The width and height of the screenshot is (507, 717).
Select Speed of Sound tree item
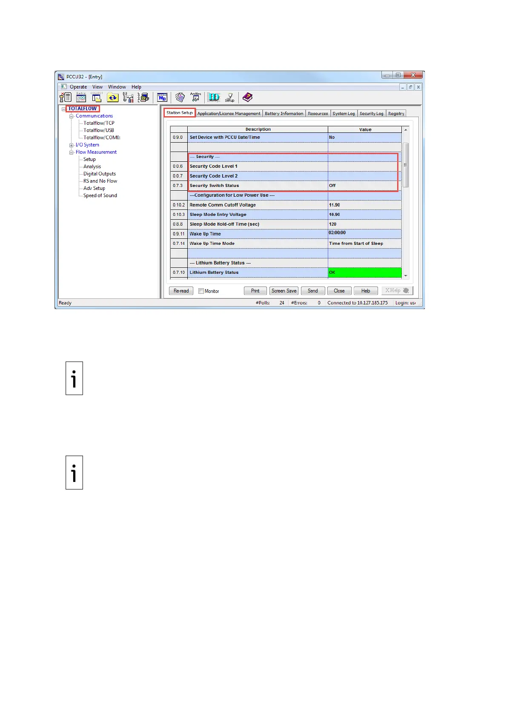point(100,195)
